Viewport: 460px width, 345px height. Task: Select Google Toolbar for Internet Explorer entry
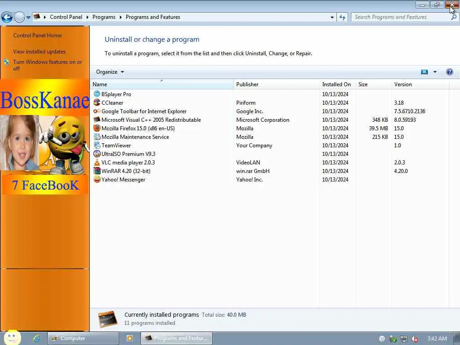coord(144,111)
